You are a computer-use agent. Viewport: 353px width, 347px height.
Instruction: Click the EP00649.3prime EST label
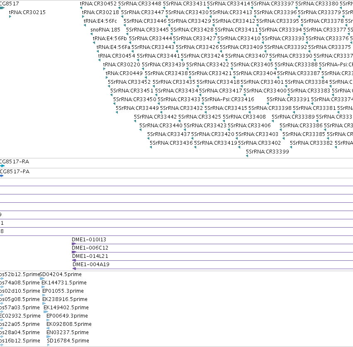67,316
